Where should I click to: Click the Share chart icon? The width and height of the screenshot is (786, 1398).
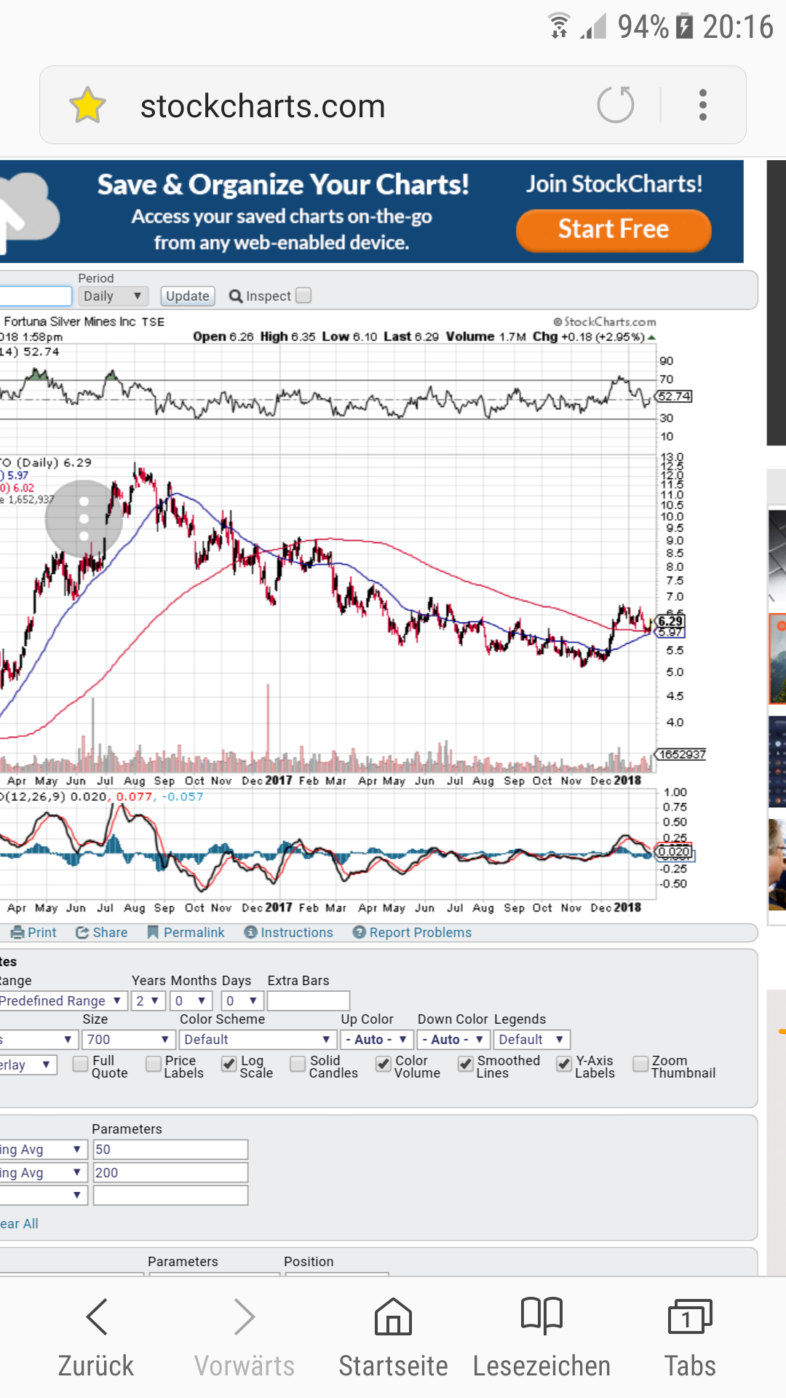[x=83, y=933]
